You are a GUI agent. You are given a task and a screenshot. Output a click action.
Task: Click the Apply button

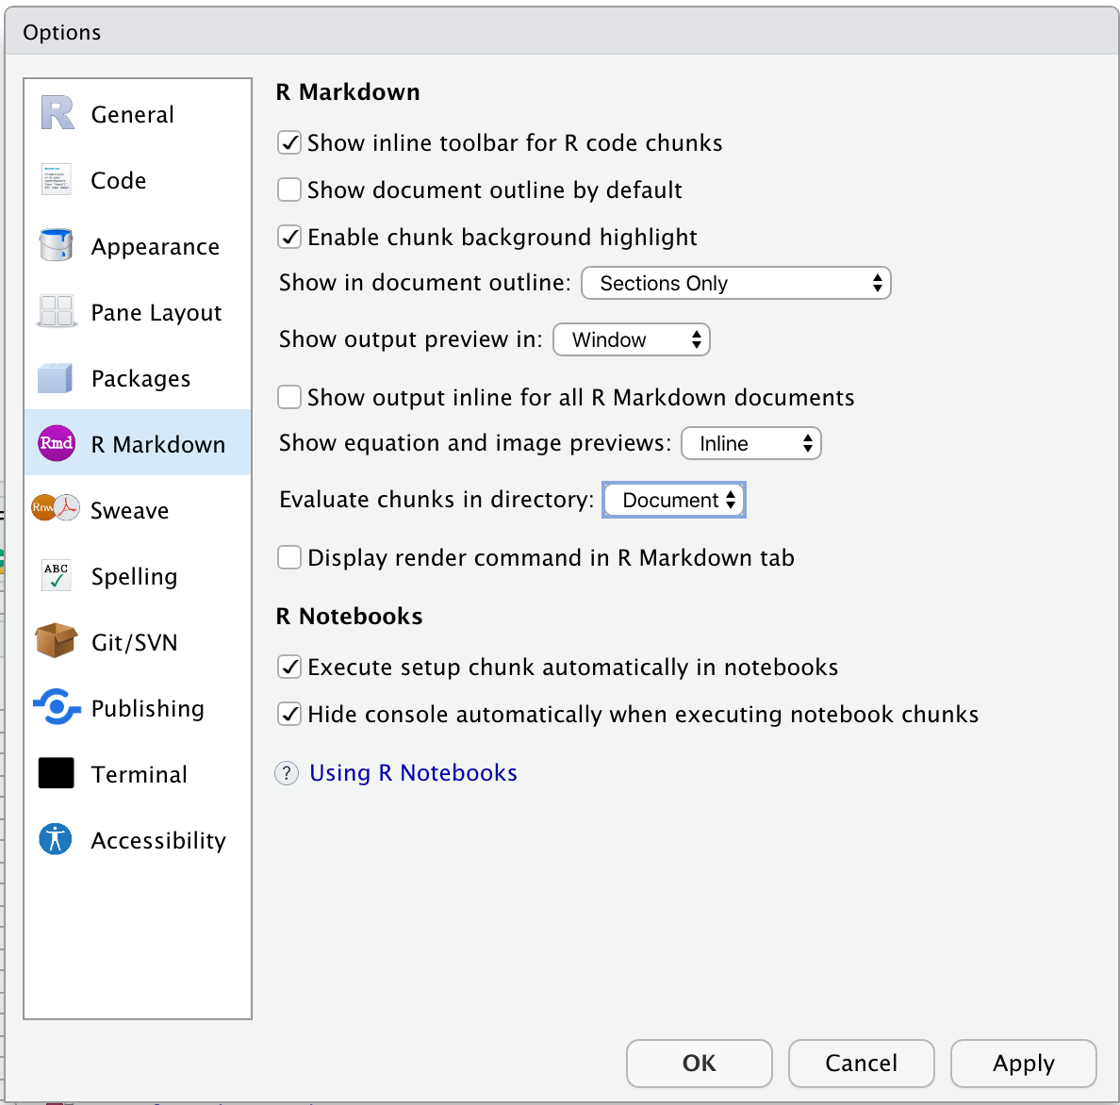[x=1023, y=1063]
